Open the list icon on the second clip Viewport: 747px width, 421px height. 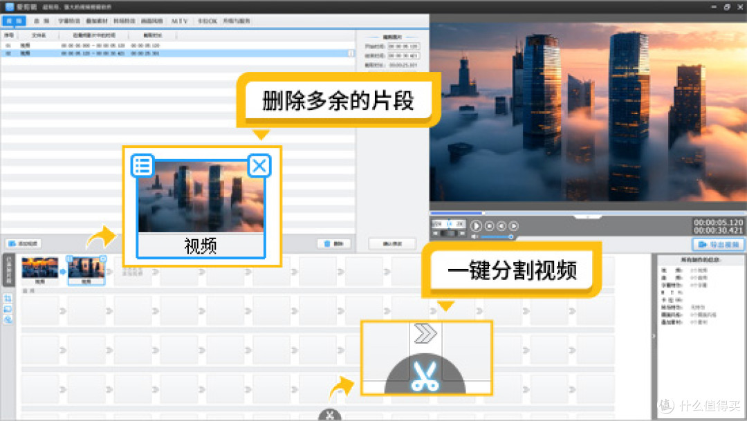point(70,259)
